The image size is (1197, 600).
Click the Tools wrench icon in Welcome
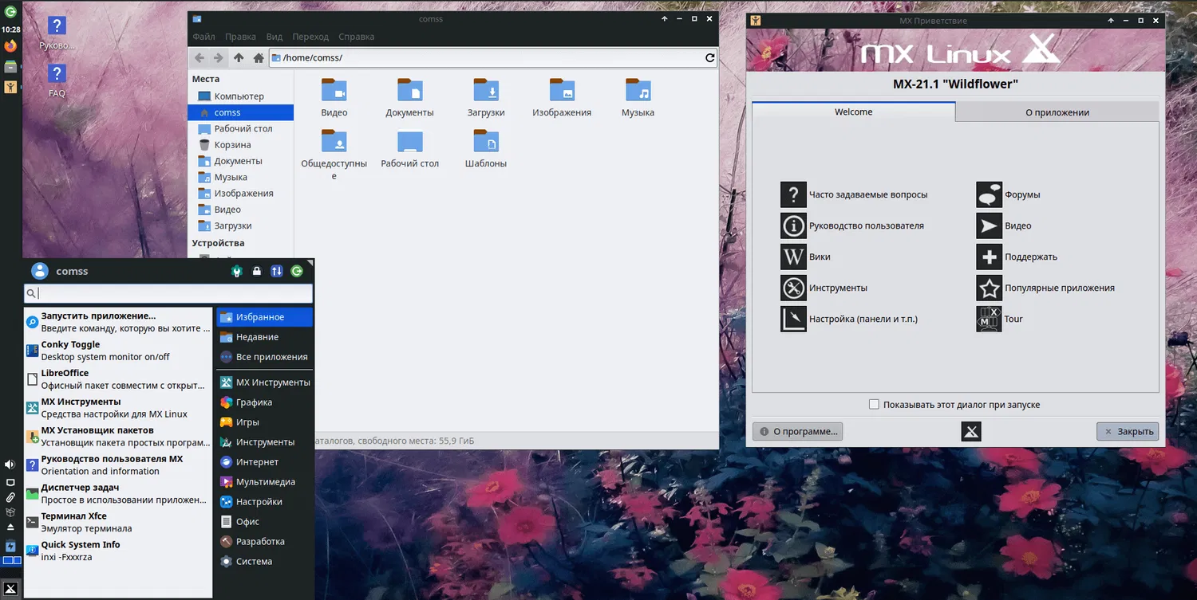coord(793,288)
